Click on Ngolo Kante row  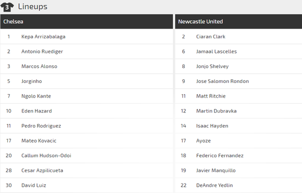[86, 96]
